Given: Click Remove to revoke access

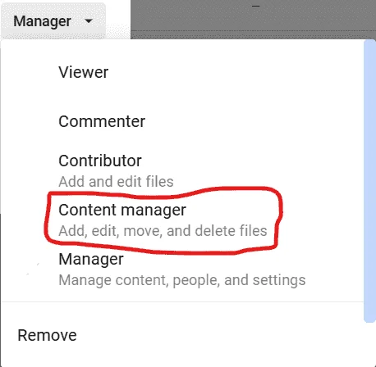Looking at the screenshot, I should 182,335.
